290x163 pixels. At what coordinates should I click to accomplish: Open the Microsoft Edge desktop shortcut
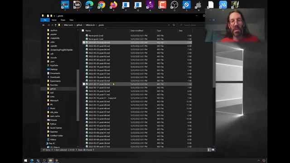[x=89, y=5]
